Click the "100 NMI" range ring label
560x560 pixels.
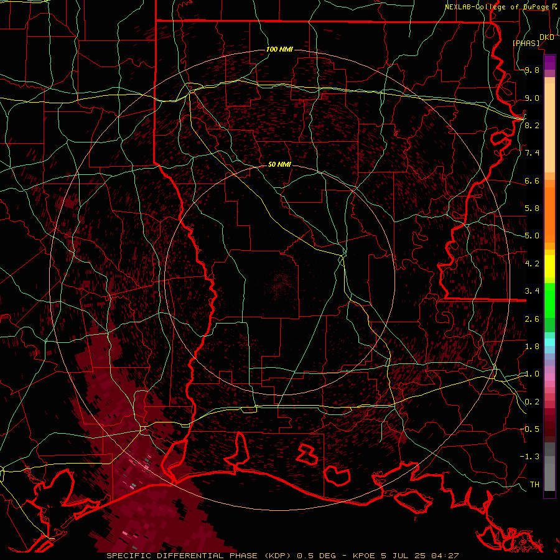point(279,49)
